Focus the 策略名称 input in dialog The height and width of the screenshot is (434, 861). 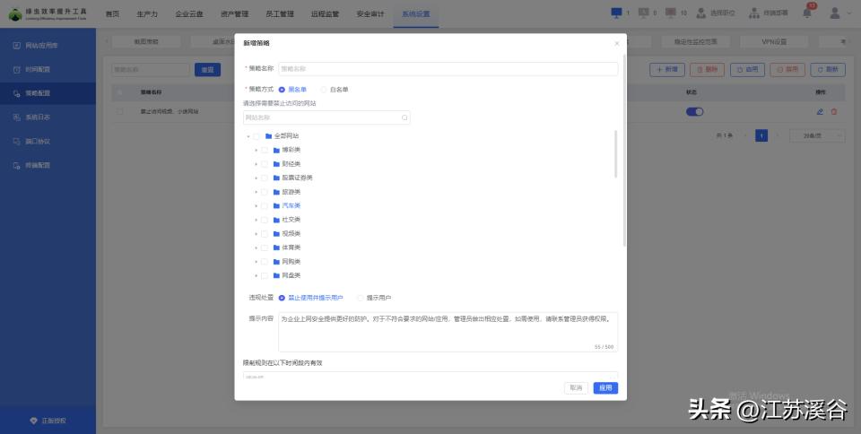click(x=448, y=68)
